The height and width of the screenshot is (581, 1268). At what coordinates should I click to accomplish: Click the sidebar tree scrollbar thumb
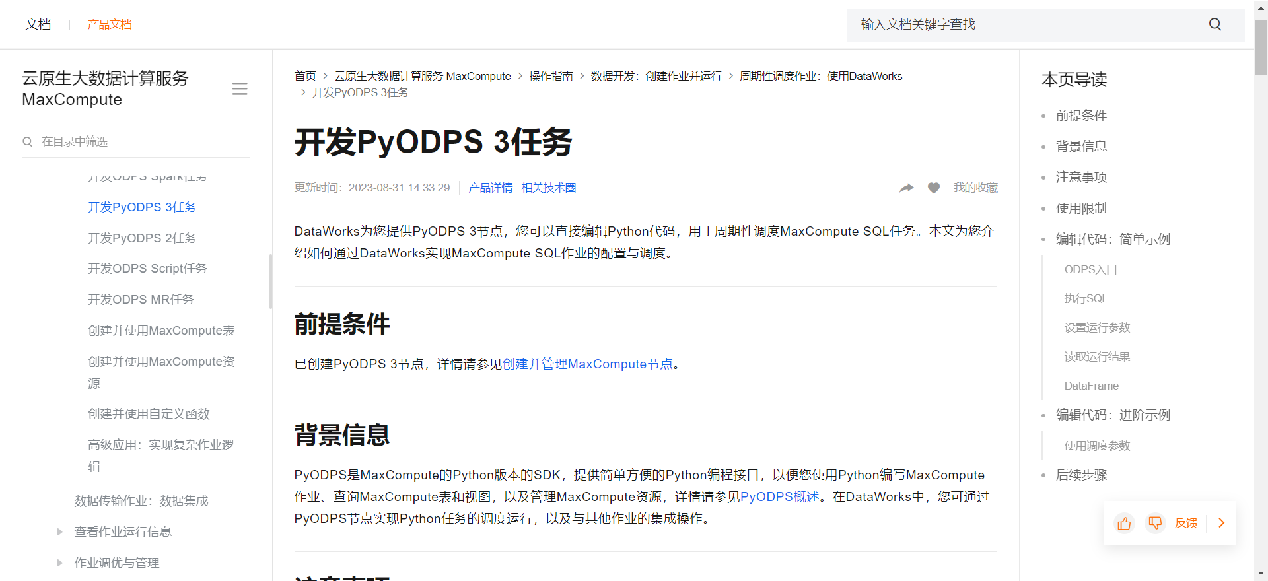pos(271,281)
